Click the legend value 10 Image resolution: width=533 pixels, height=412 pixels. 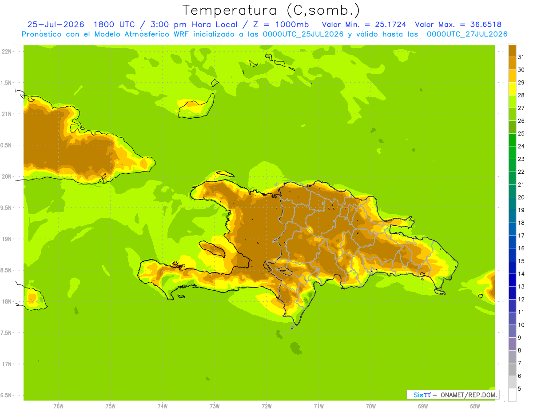point(521,325)
